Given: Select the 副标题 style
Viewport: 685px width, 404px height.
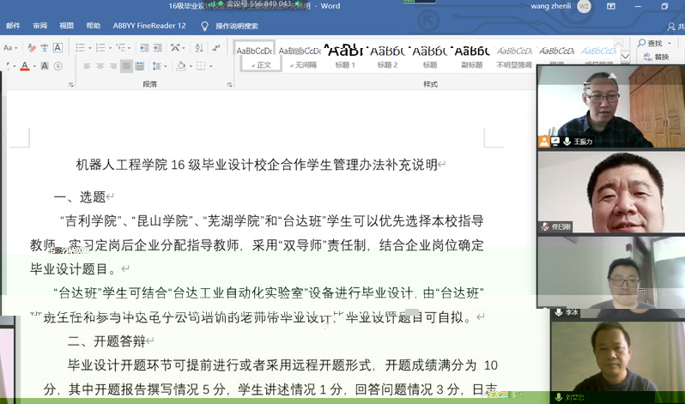Looking at the screenshot, I should click(472, 57).
